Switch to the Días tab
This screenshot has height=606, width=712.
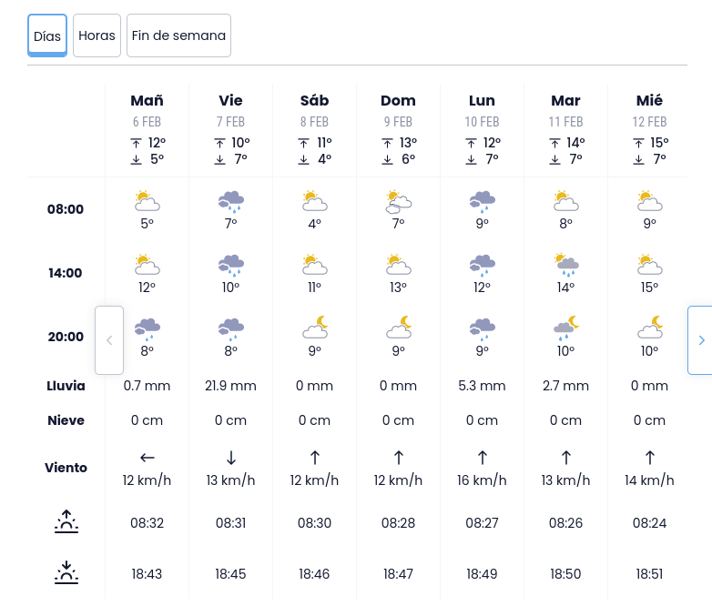coord(47,36)
